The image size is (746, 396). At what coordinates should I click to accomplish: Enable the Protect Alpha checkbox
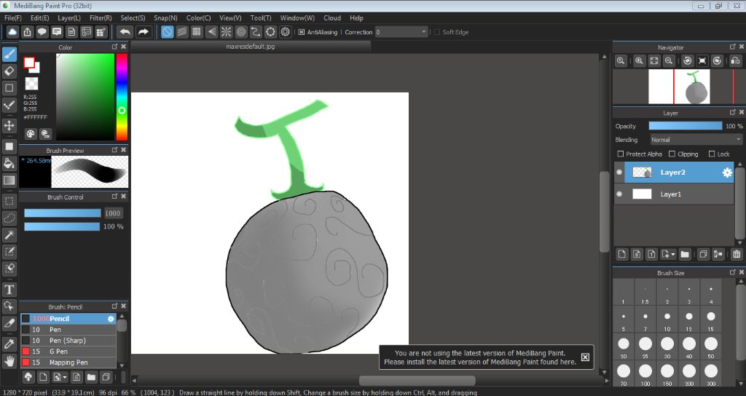point(620,154)
